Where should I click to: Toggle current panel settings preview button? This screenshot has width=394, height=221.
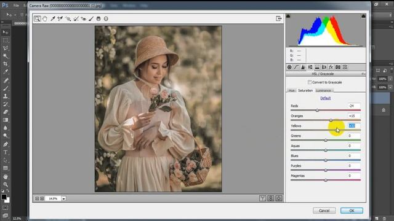(x=279, y=198)
